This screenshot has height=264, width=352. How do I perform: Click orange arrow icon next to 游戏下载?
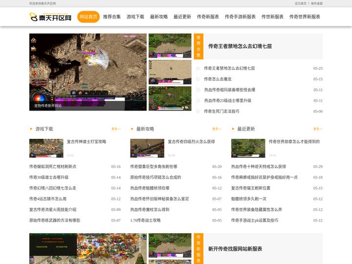coord(31,129)
